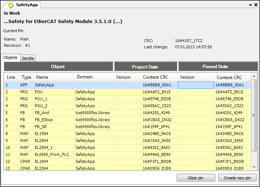This screenshot has height=187, width=260.
Task: Sort by the Type column header
Action: click(x=26, y=77)
